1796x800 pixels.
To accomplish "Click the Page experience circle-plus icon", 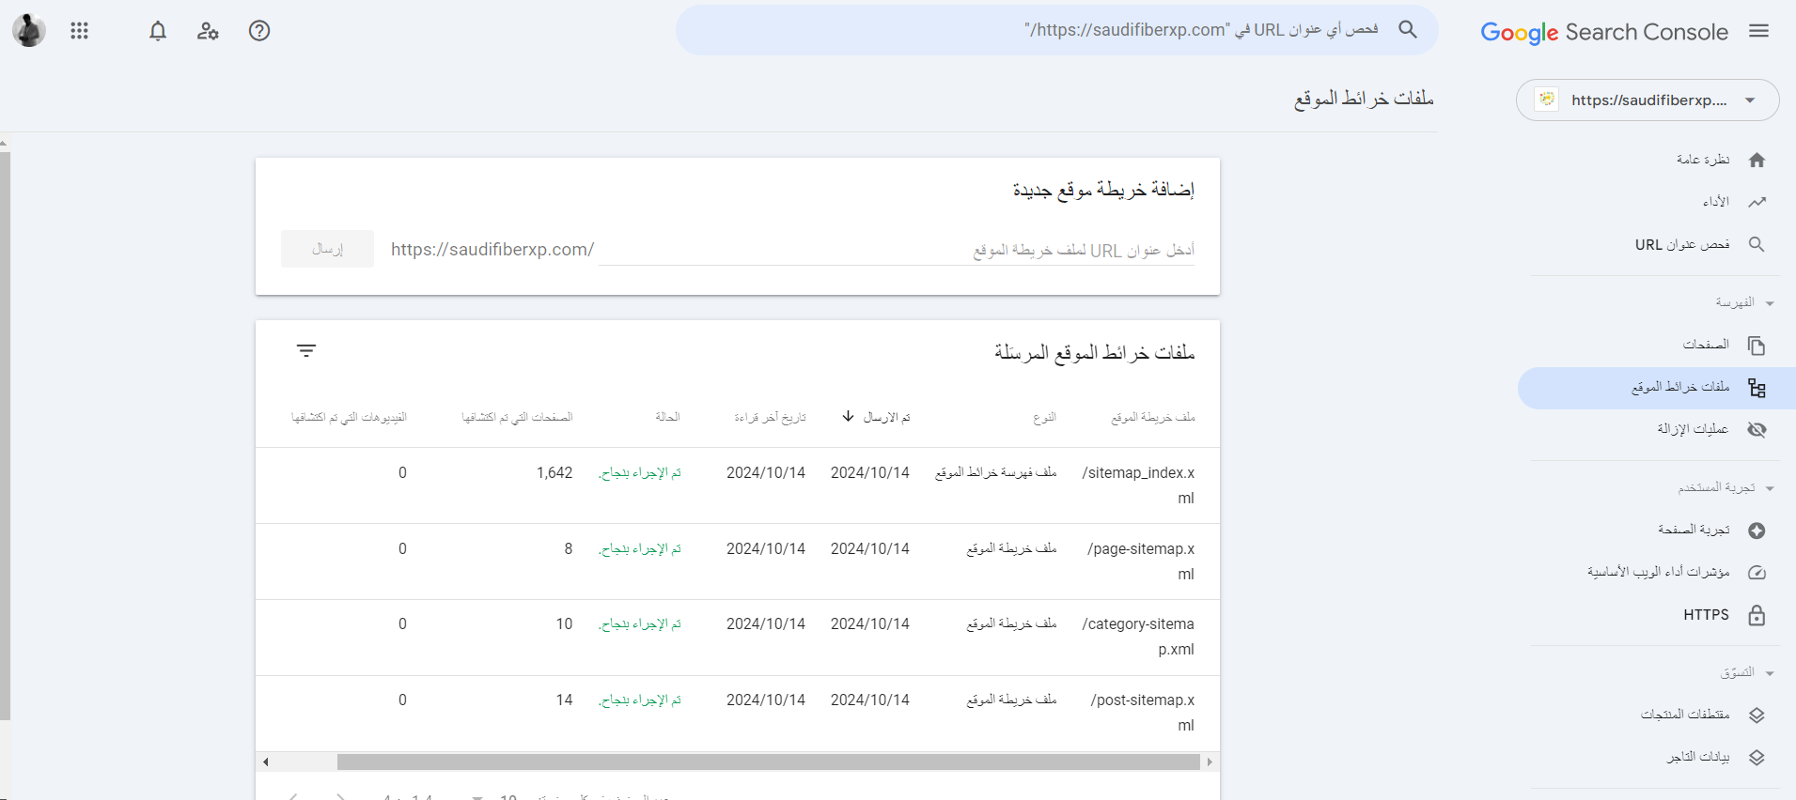I will [x=1757, y=531].
